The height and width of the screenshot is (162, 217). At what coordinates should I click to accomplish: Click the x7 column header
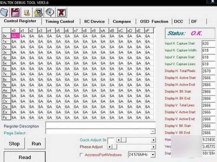point(78,31)
